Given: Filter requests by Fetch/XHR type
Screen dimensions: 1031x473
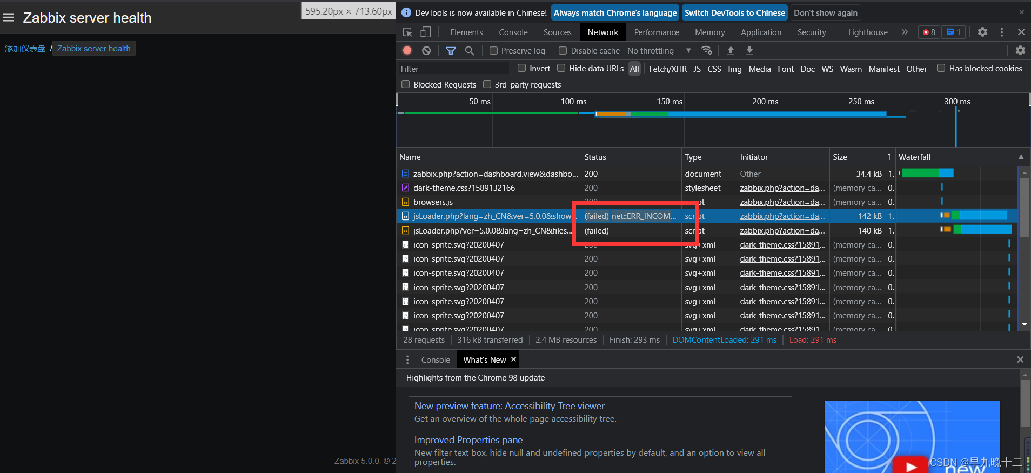Looking at the screenshot, I should (668, 69).
